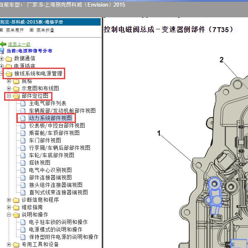The image size is (248, 248).
Task: Click the 当前:电源和信号分布 heading
Action: point(29,51)
